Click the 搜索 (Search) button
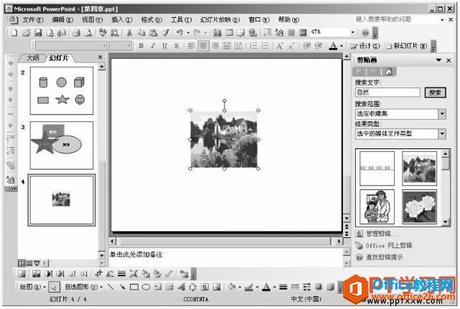460x309 pixels. 435,92
